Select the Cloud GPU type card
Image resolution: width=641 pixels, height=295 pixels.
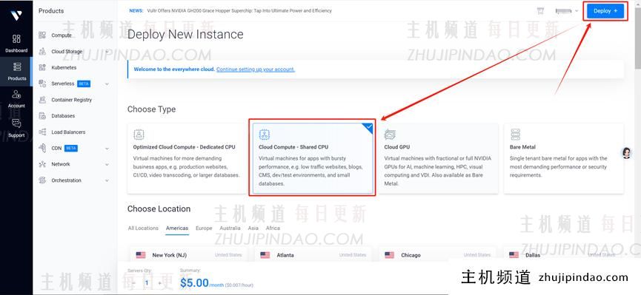438,159
